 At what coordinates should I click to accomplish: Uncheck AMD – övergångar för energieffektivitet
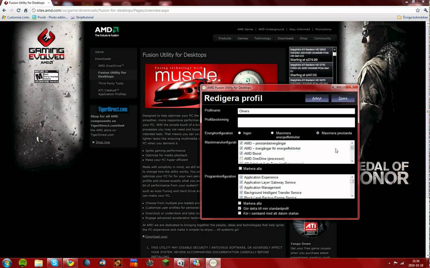click(241, 148)
